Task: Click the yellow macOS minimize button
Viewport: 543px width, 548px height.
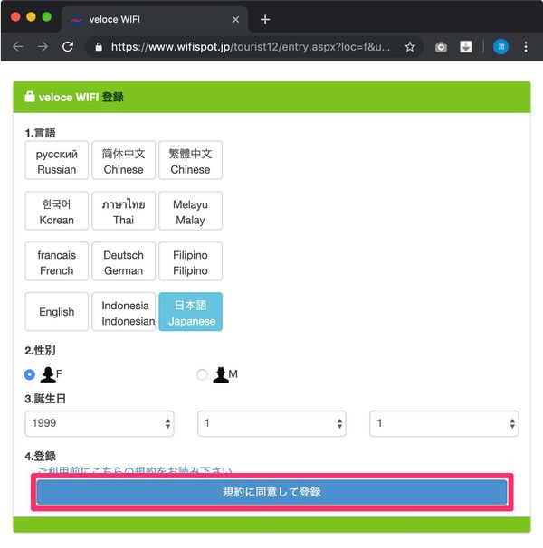Action: pyautogui.click(x=31, y=17)
